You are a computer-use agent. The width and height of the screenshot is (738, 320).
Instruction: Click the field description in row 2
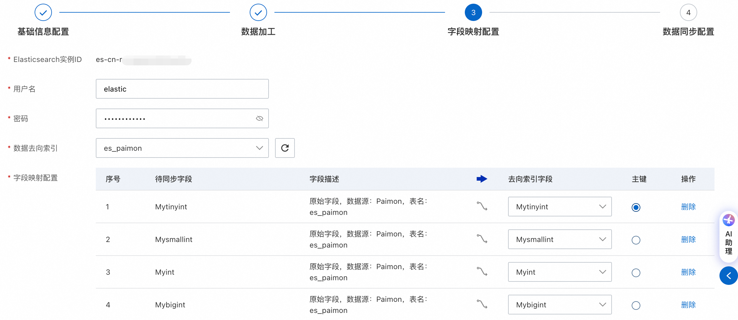click(x=368, y=239)
